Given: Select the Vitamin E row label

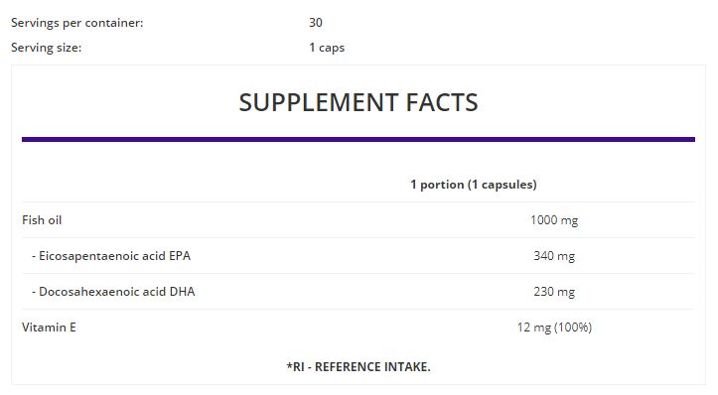Looking at the screenshot, I should (x=49, y=328).
